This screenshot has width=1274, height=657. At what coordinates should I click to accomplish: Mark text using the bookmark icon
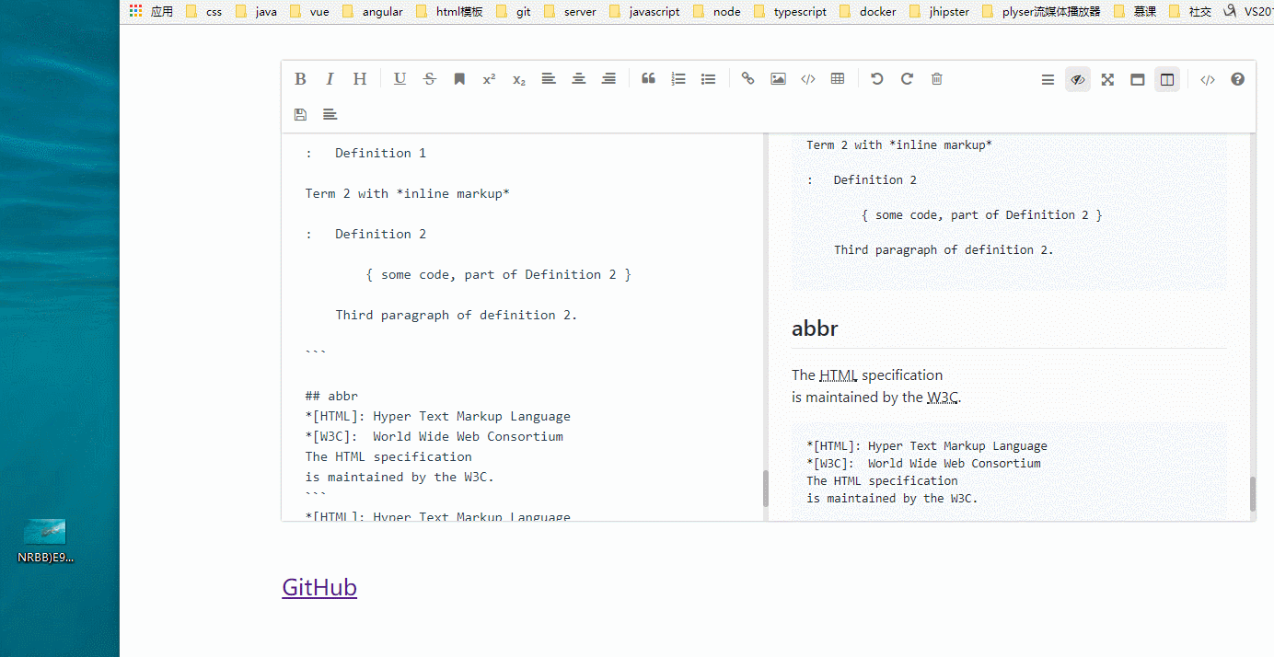459,79
